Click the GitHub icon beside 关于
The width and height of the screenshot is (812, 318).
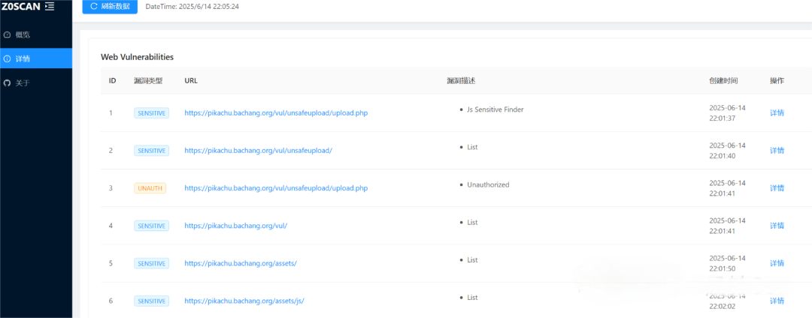pos(8,82)
